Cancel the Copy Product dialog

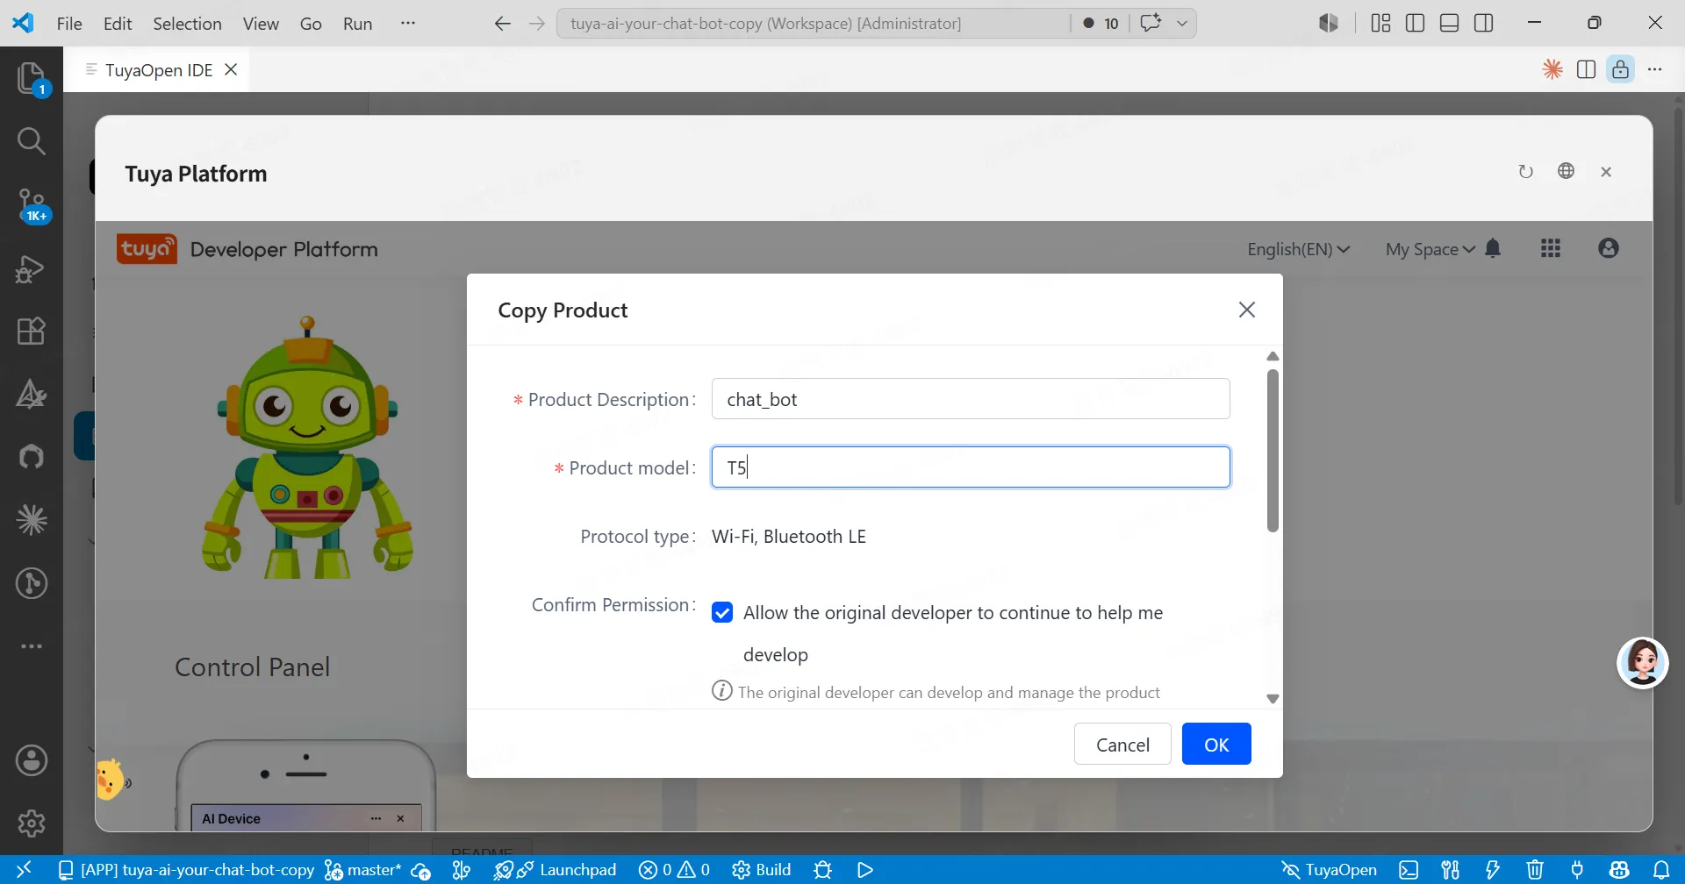click(1122, 745)
